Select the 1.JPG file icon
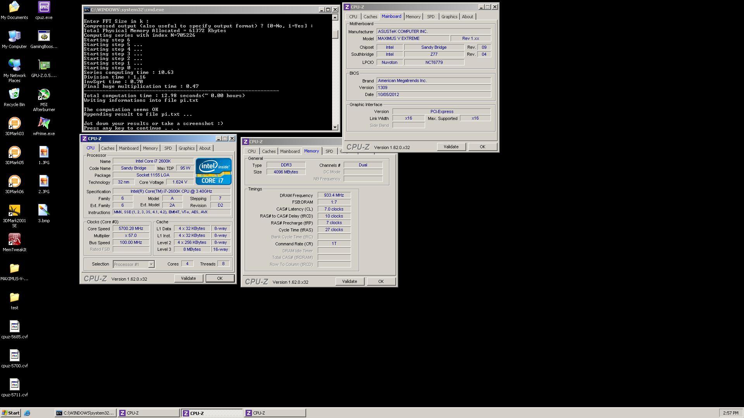The height and width of the screenshot is (418, 744). [x=44, y=156]
